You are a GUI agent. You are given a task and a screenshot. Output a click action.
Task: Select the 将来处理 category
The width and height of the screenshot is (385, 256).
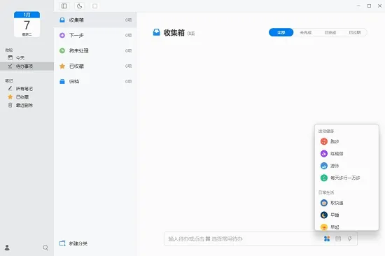coord(95,51)
